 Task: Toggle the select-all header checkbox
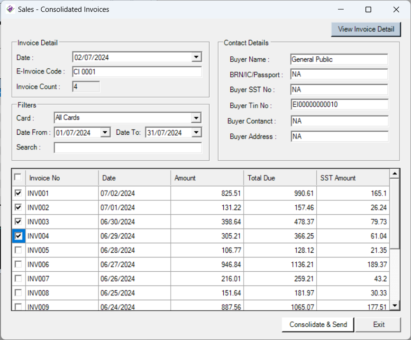pos(18,177)
